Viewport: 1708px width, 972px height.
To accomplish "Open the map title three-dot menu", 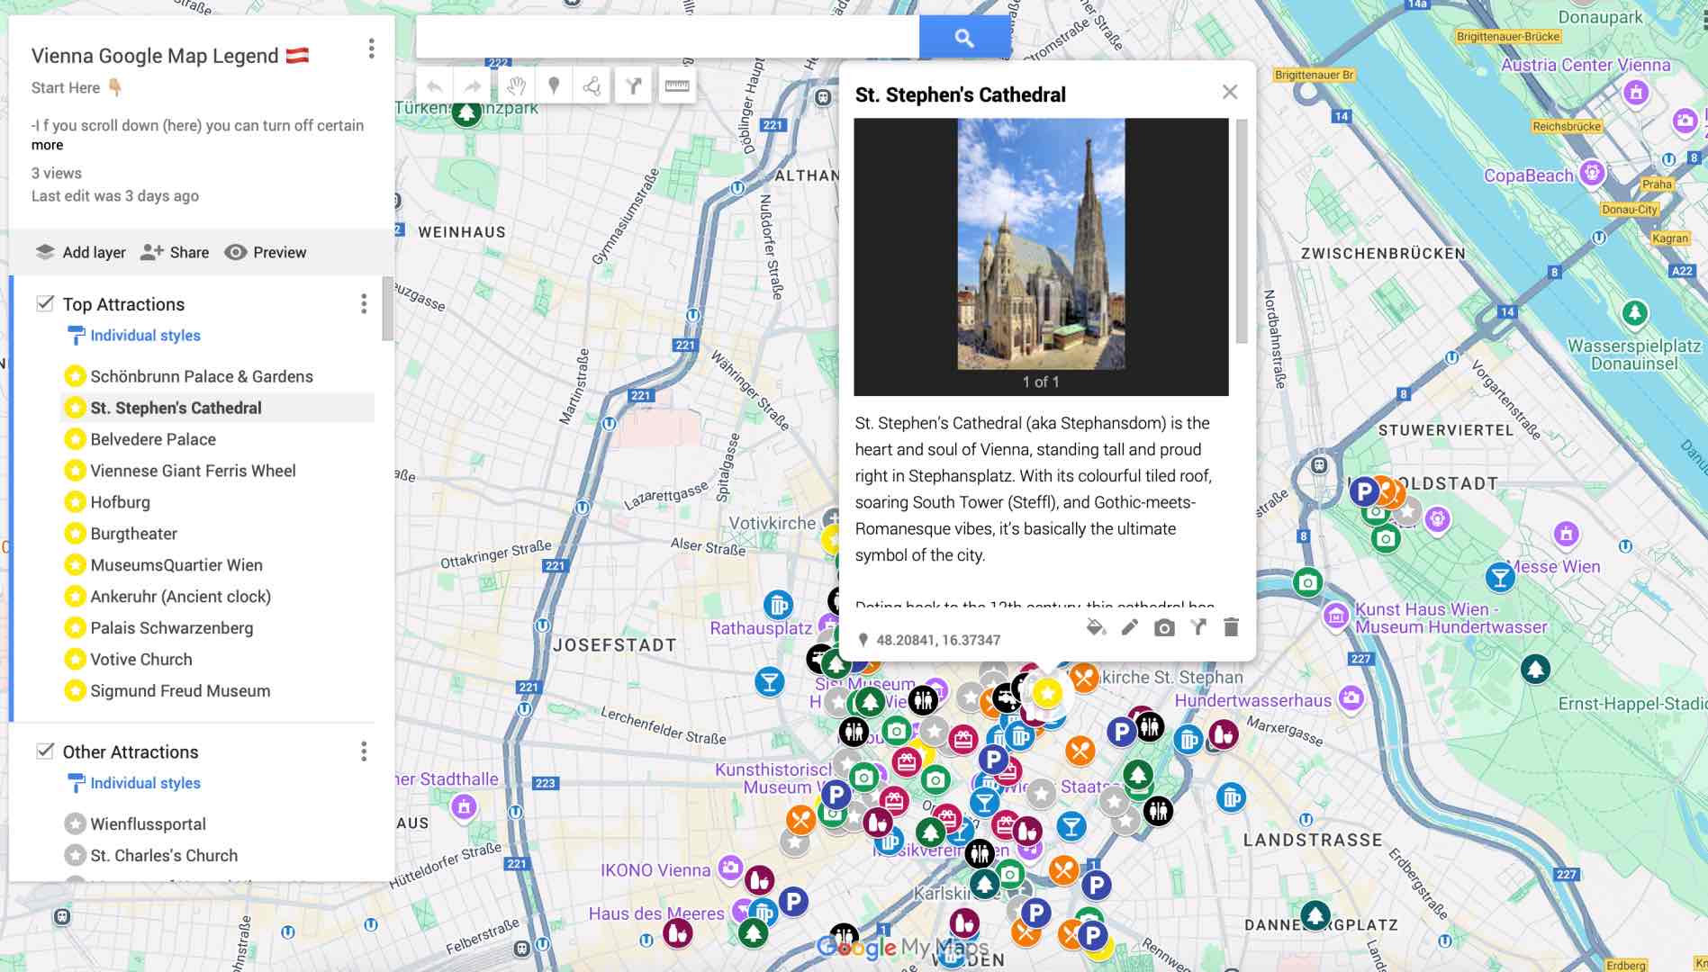I will (371, 49).
